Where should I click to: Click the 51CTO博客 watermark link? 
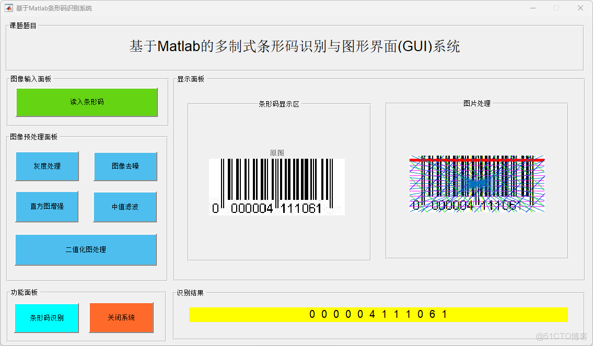click(561, 337)
